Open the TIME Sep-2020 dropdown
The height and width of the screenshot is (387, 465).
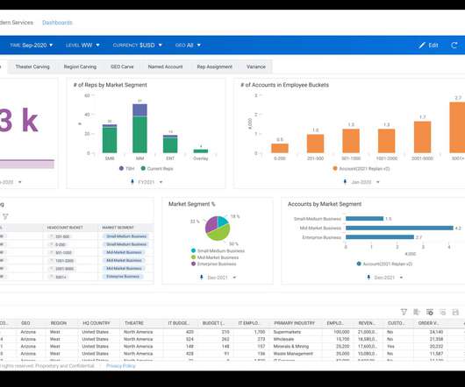[31, 46]
